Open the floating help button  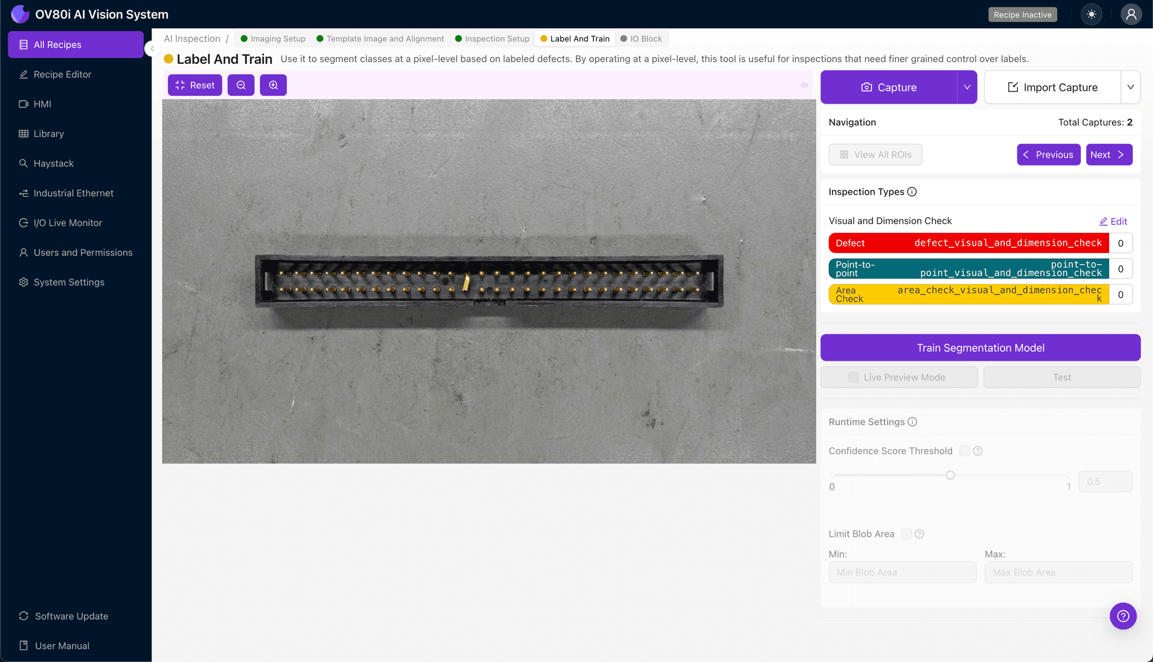1123,616
